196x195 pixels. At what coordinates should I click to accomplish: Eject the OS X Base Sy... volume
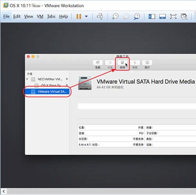coord(67,85)
